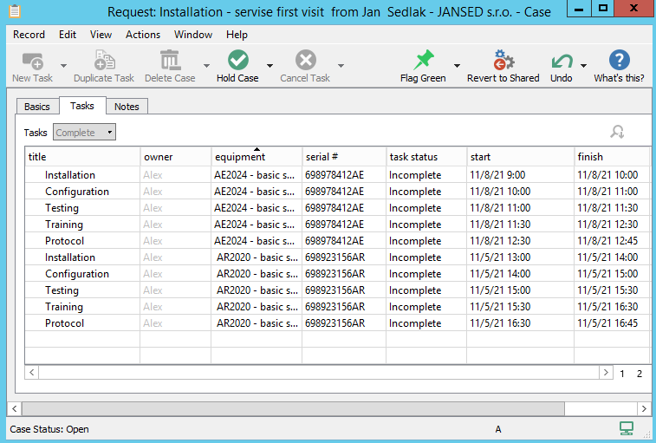
Task: Expand the Undo dropdown arrow
Action: point(583,66)
